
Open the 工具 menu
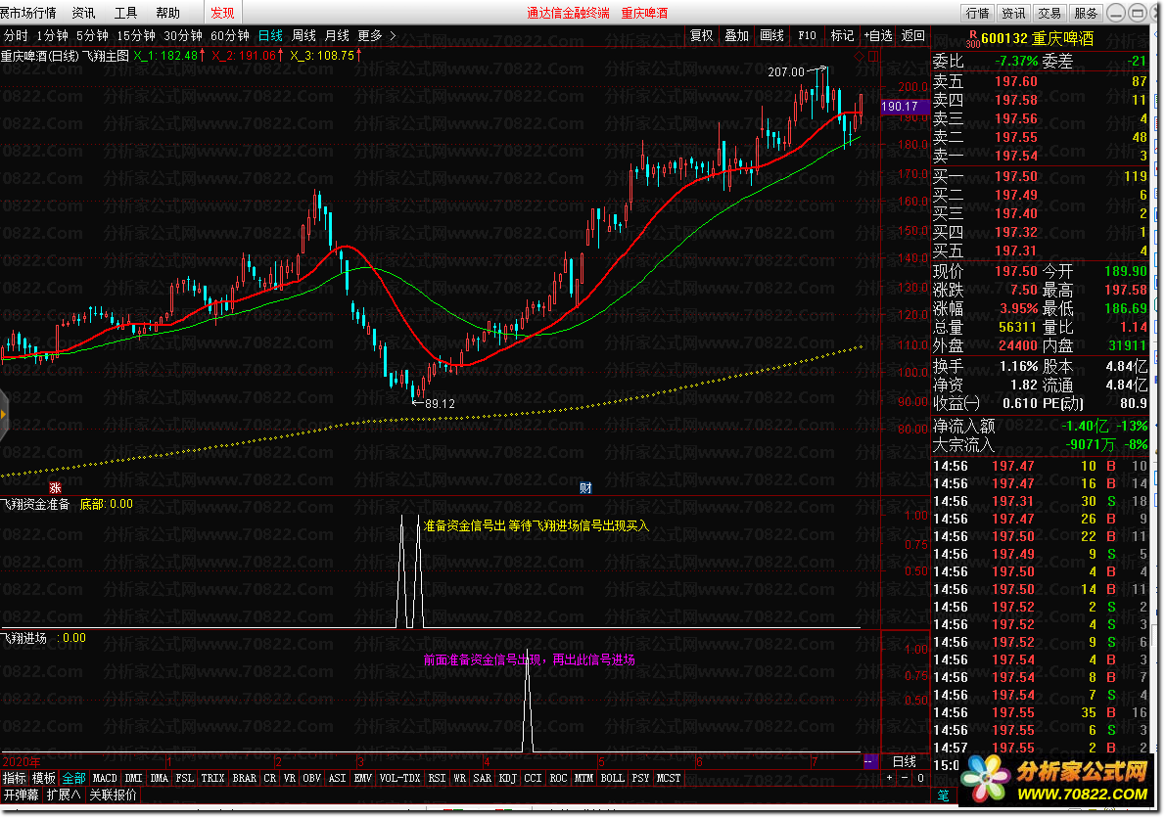click(x=125, y=13)
